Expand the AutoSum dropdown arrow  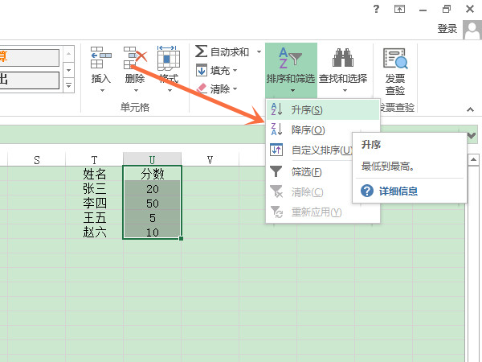click(259, 51)
